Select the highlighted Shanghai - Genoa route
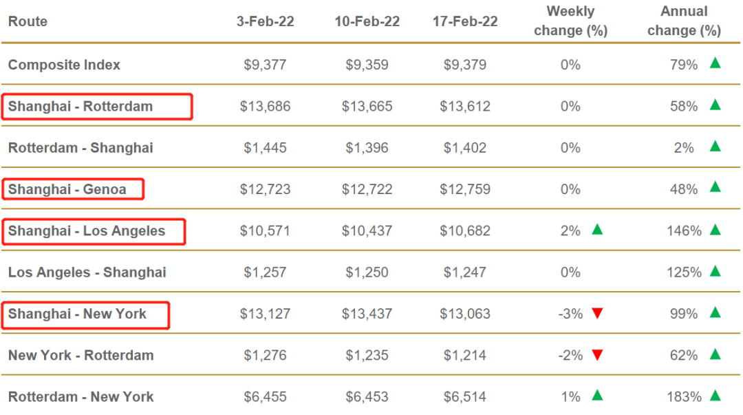The height and width of the screenshot is (415, 743). pos(67,189)
